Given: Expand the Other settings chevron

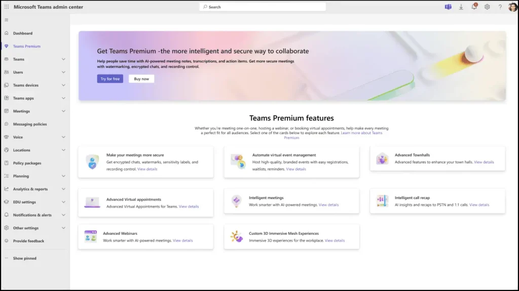Looking at the screenshot, I should 63,228.
